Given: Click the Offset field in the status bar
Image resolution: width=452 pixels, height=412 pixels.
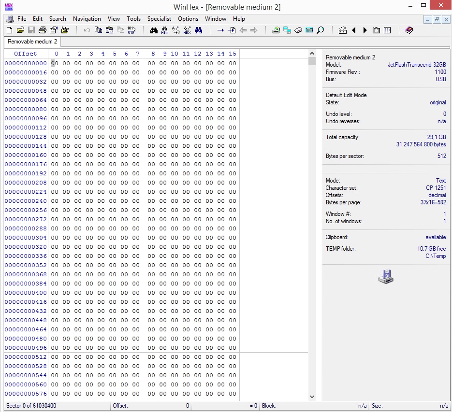Looking at the screenshot, I should pyautogui.click(x=151, y=406).
